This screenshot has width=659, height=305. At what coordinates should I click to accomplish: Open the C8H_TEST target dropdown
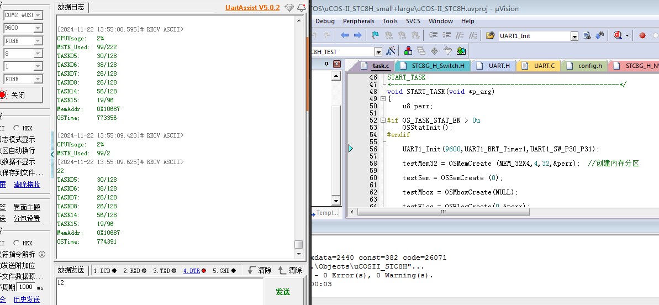(378, 52)
